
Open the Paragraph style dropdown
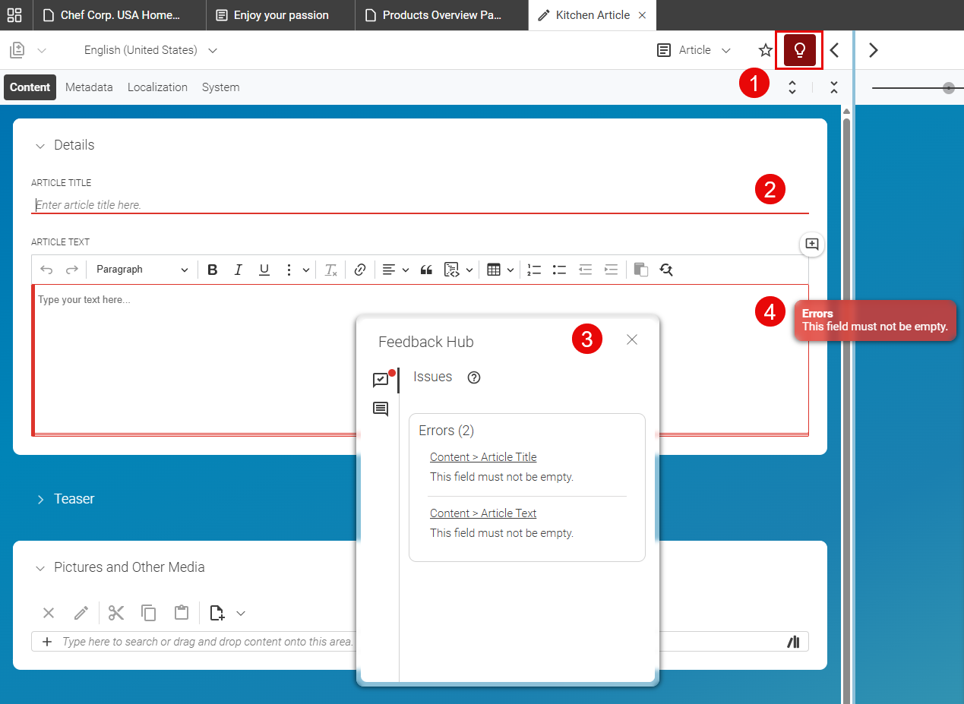(141, 269)
